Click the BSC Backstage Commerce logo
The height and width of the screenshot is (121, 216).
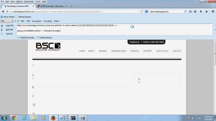pyautogui.click(x=48, y=47)
